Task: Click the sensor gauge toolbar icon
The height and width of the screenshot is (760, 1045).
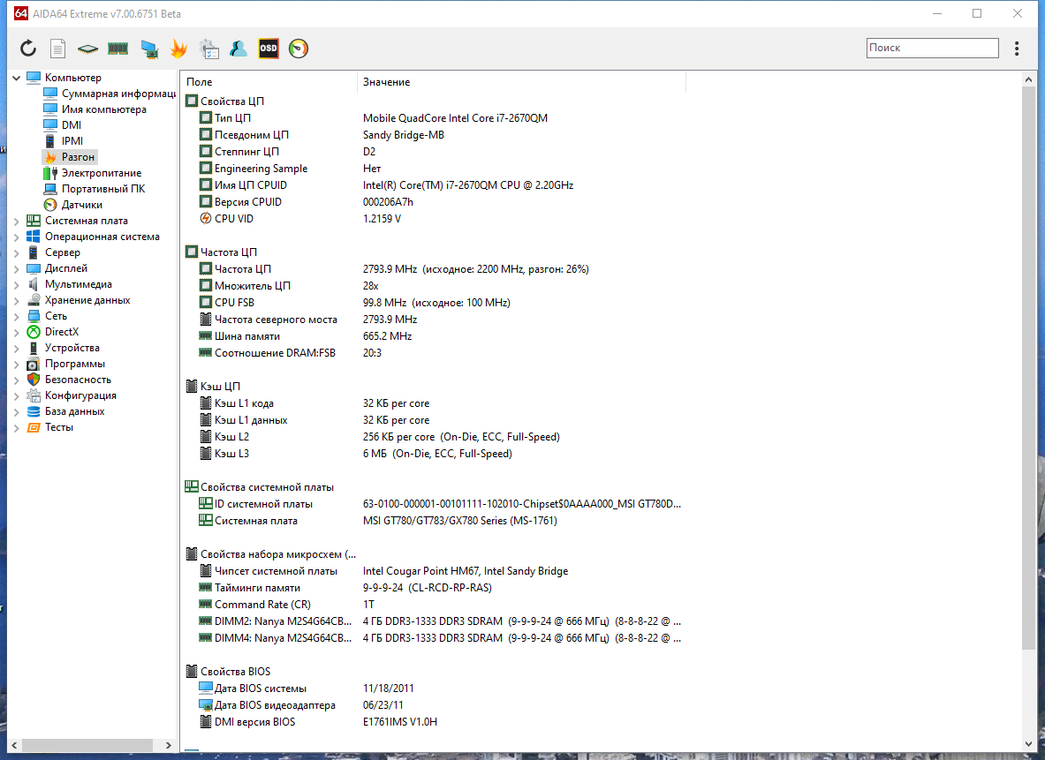Action: (299, 48)
